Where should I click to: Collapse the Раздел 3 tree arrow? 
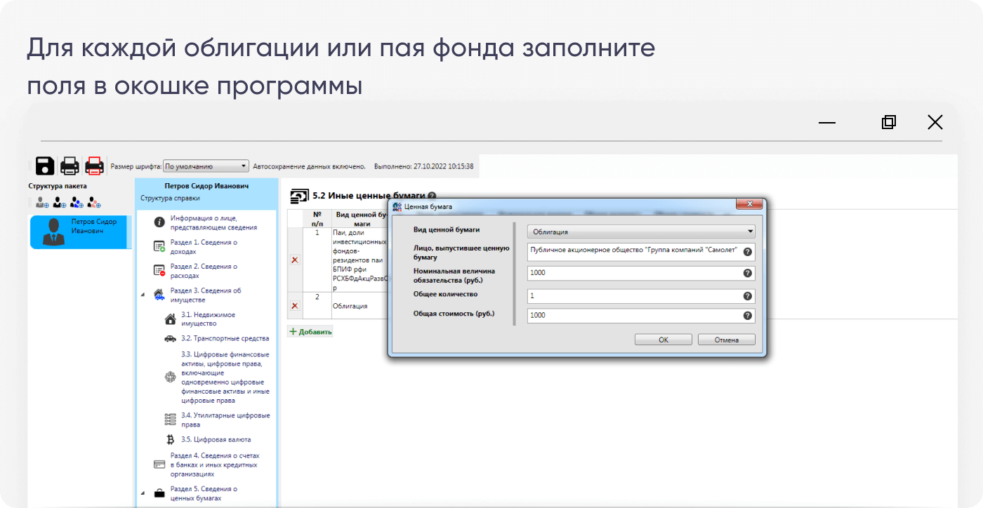143,295
